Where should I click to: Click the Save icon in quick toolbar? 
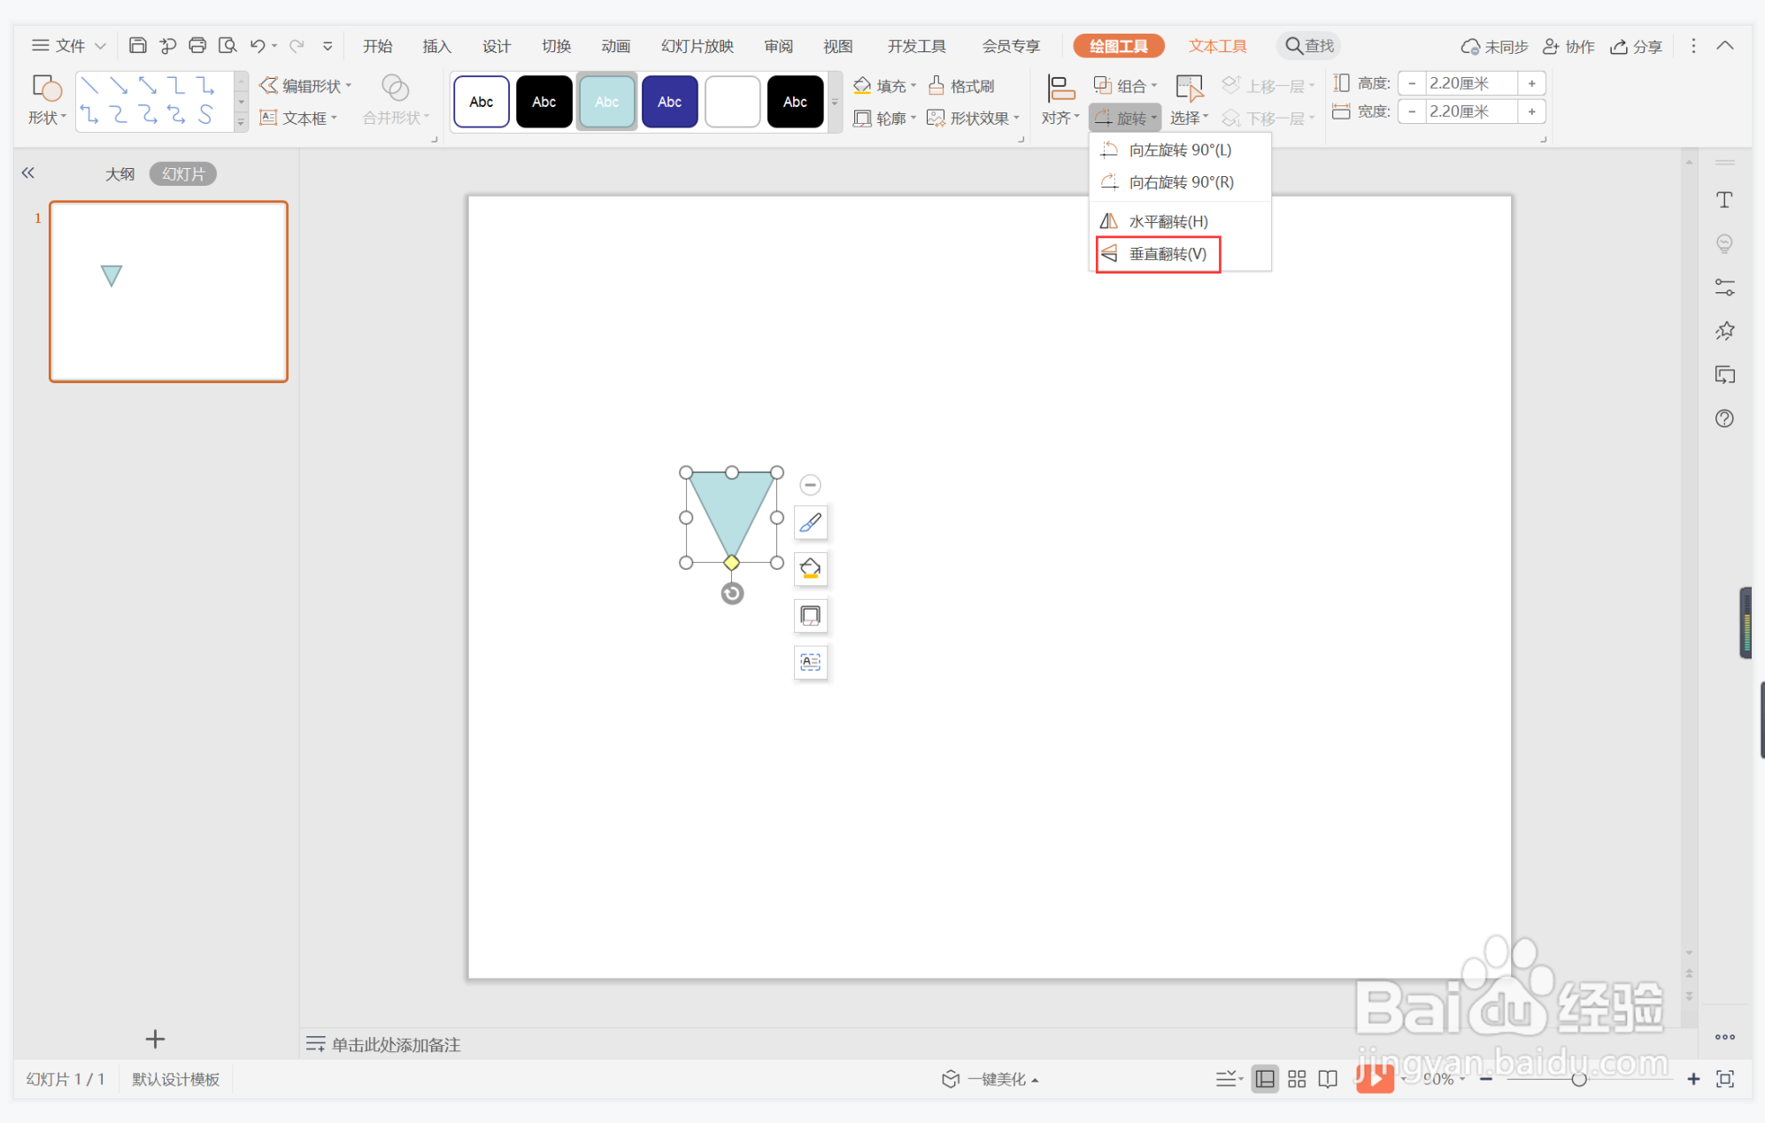tap(137, 45)
